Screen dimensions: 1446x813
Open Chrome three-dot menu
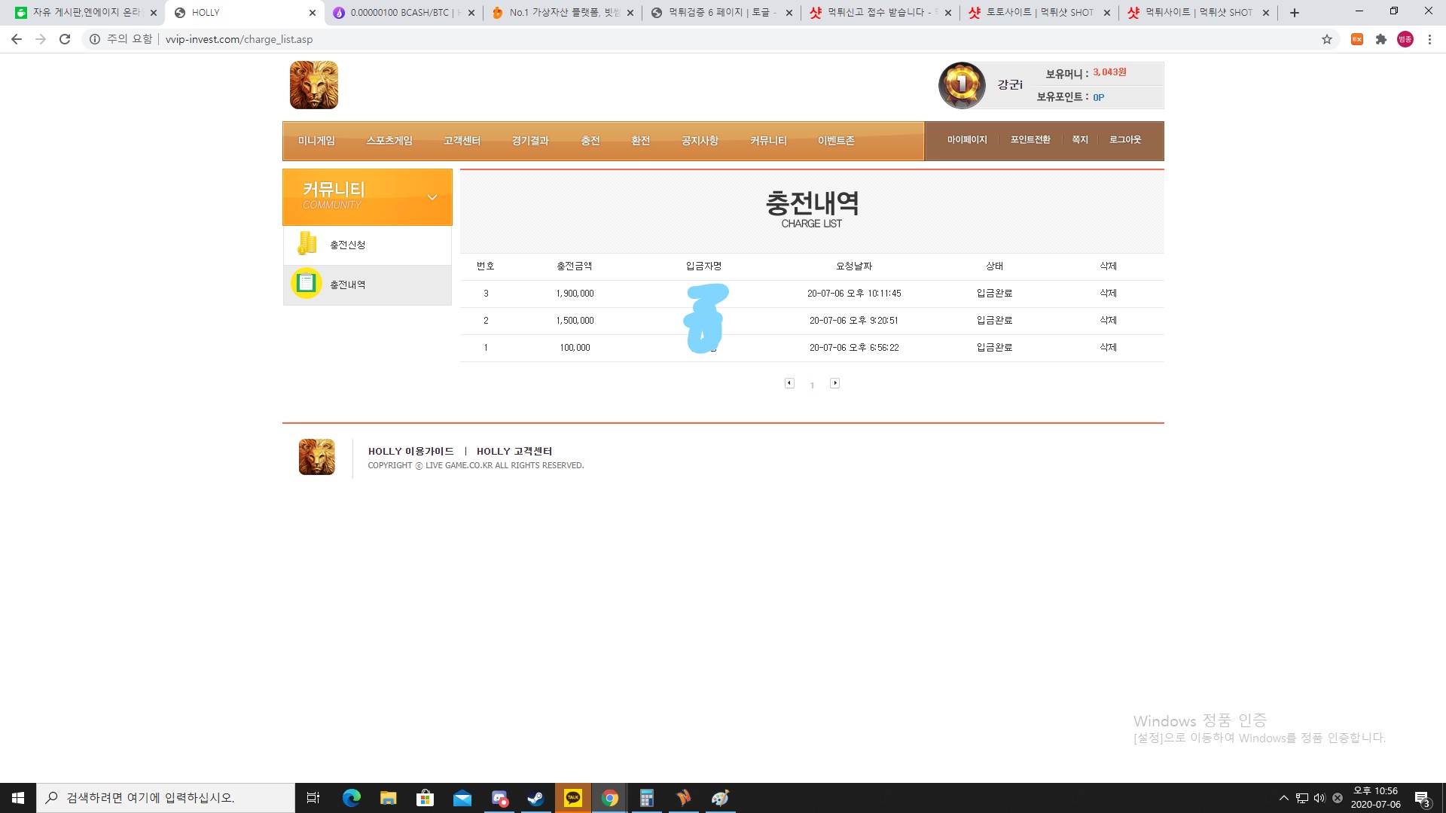pyautogui.click(x=1429, y=39)
